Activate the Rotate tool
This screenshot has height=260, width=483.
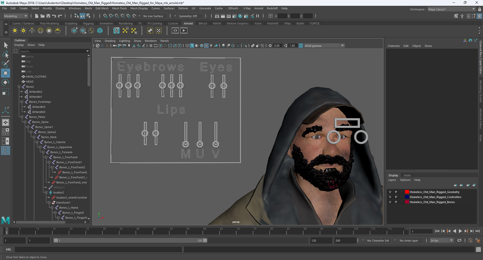(x=6, y=82)
